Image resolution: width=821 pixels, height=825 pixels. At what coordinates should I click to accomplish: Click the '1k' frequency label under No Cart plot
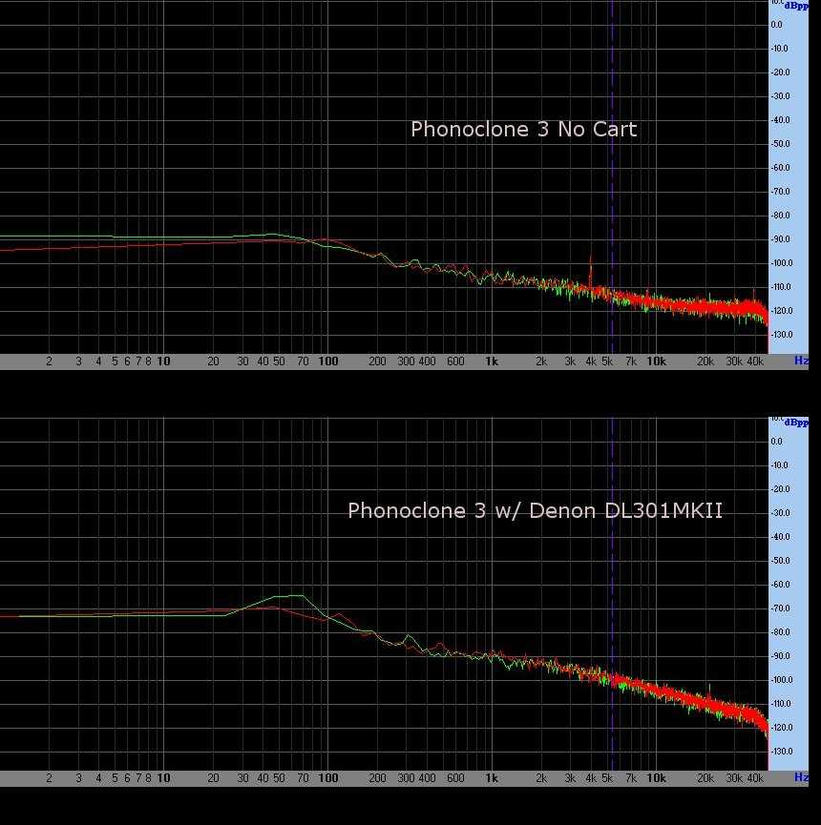pos(492,361)
